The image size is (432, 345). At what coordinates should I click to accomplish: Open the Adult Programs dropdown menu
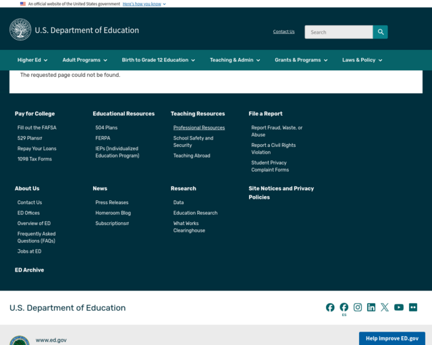coord(84,60)
